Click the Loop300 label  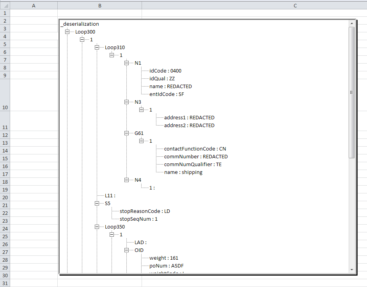tap(85, 32)
